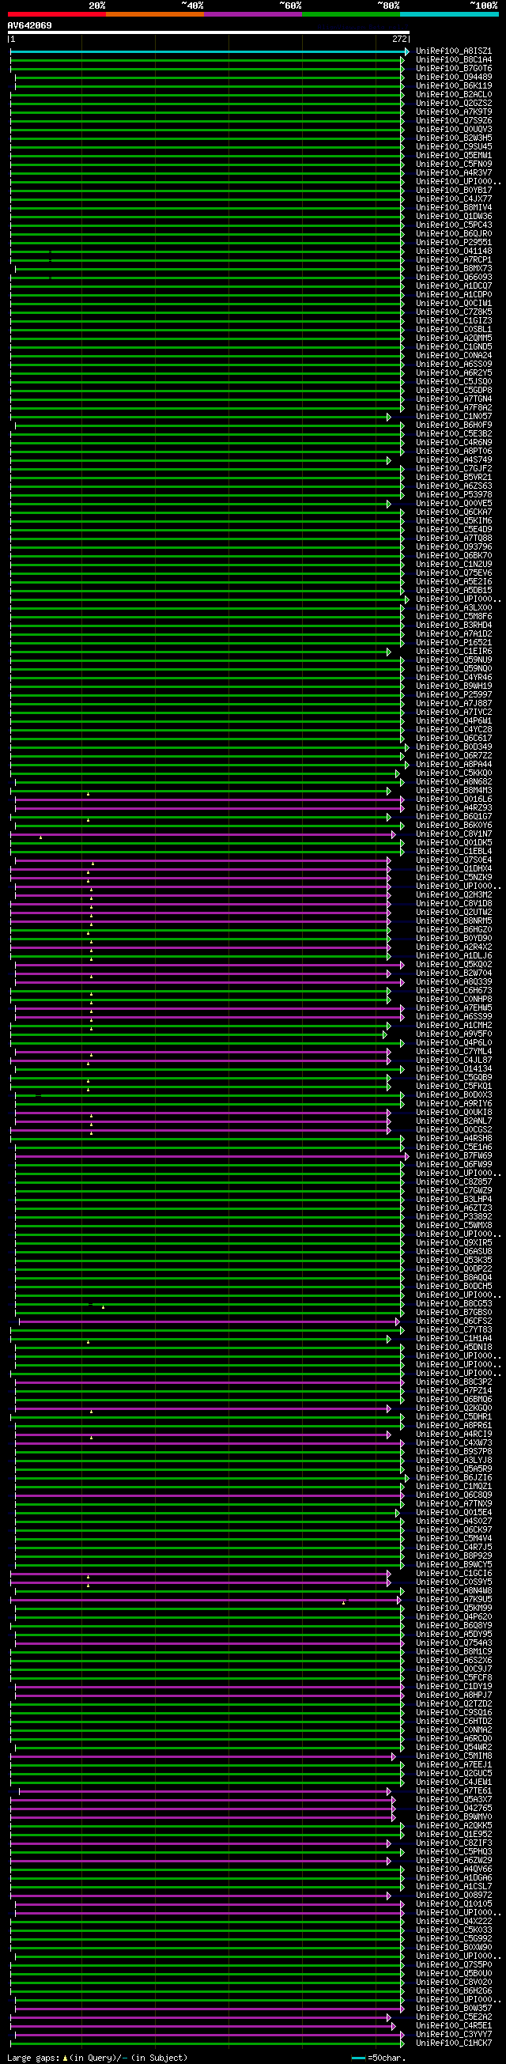The height and width of the screenshot is (2064, 506).
Task: Select hit label UniRef100_Q754A3
Action: (454, 1644)
